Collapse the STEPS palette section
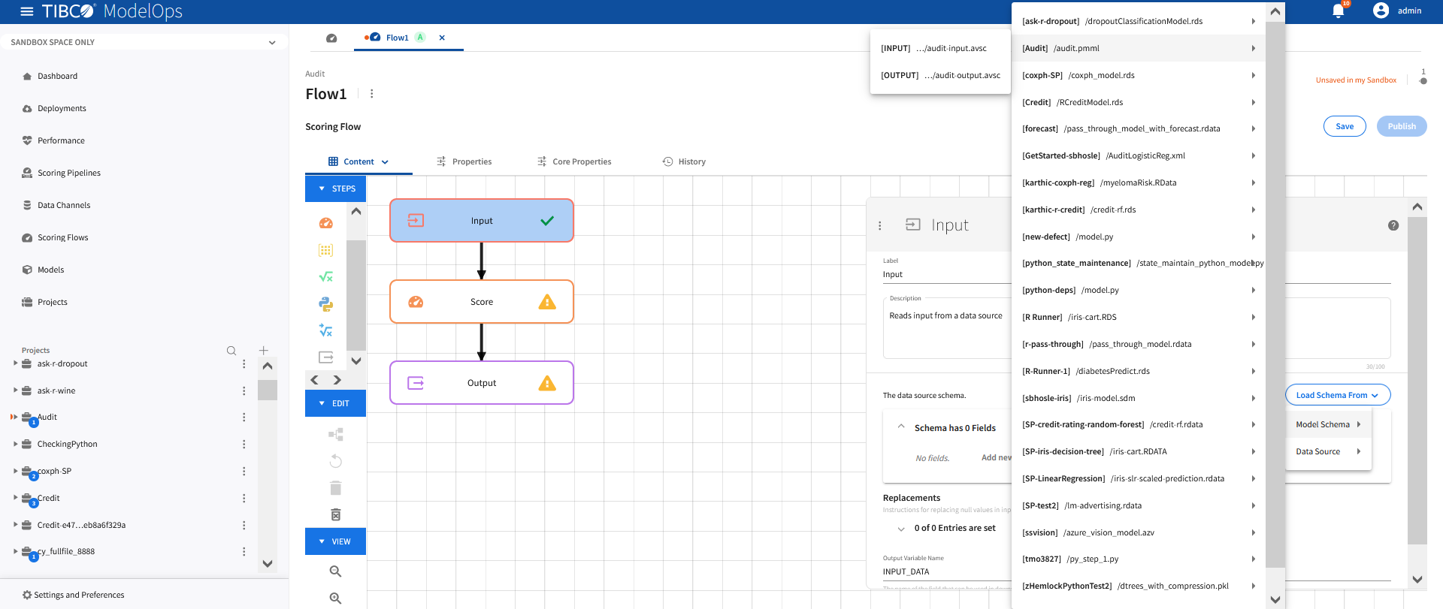This screenshot has height=609, width=1443. pyautogui.click(x=335, y=188)
